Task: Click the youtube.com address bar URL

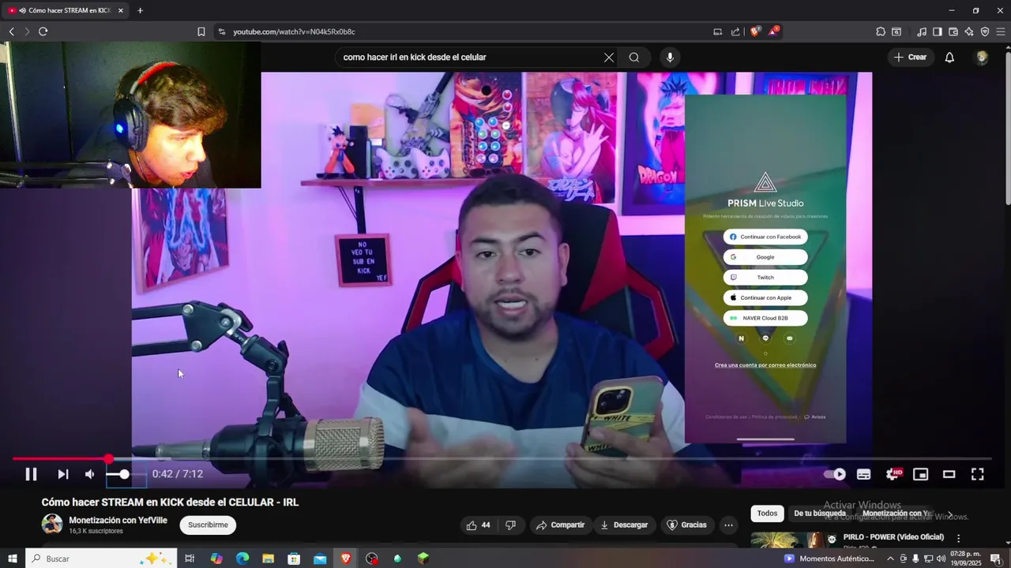Action: pos(294,32)
